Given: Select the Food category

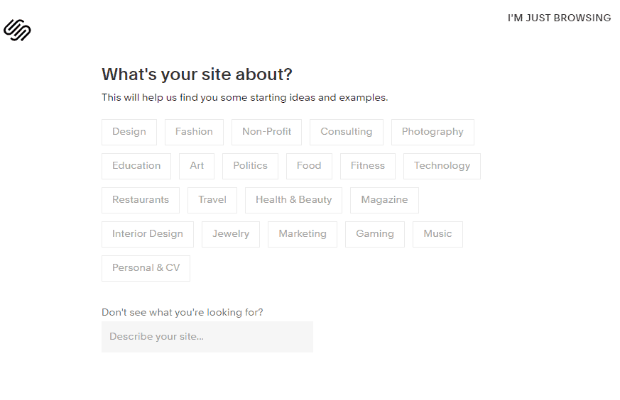Looking at the screenshot, I should [x=309, y=166].
